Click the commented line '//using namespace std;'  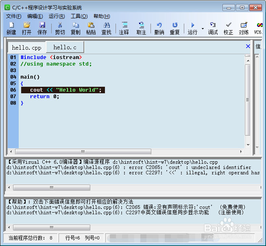(56, 64)
